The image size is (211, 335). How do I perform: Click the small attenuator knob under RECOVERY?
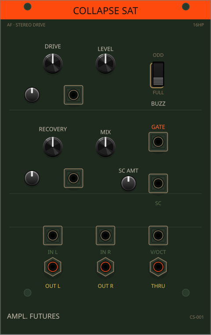pyautogui.click(x=32, y=178)
